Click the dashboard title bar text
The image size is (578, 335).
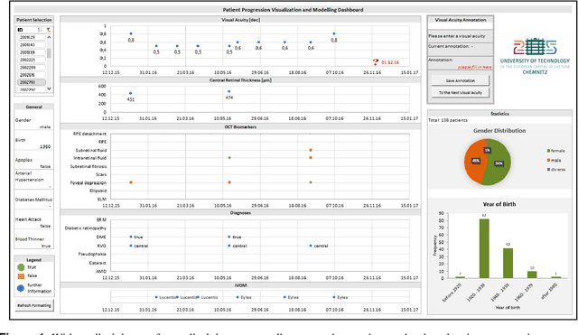click(293, 10)
